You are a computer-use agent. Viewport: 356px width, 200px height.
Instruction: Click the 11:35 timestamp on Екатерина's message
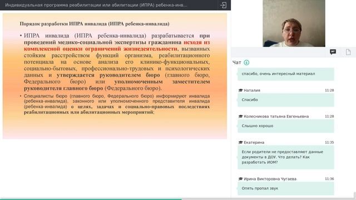tap(329, 142)
